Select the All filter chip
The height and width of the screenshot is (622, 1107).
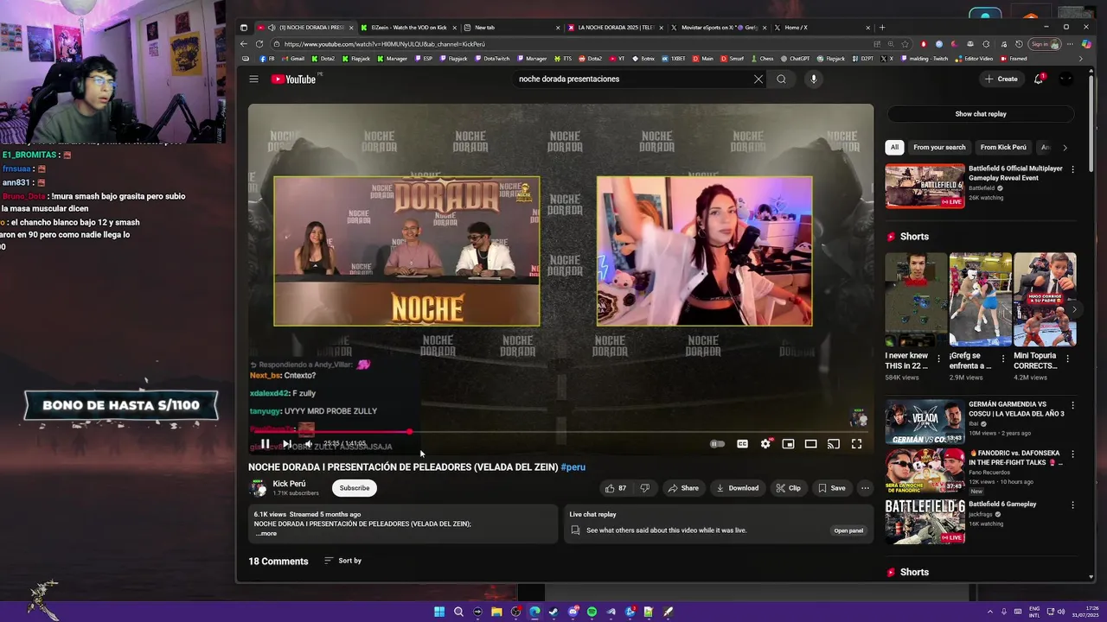point(894,147)
